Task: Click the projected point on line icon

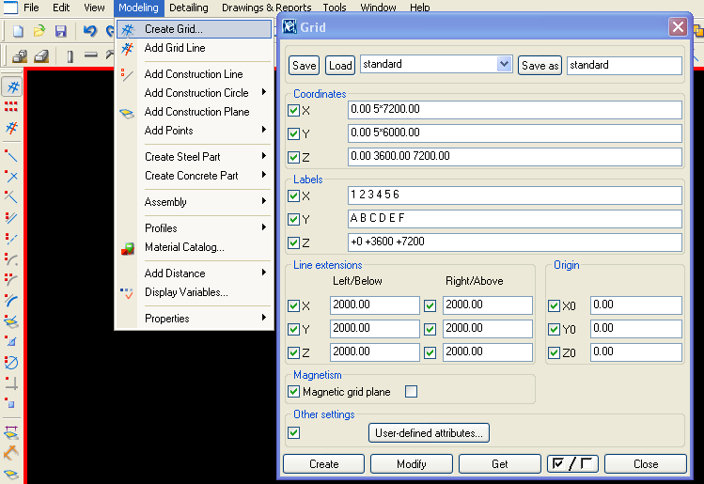Action: [11, 196]
